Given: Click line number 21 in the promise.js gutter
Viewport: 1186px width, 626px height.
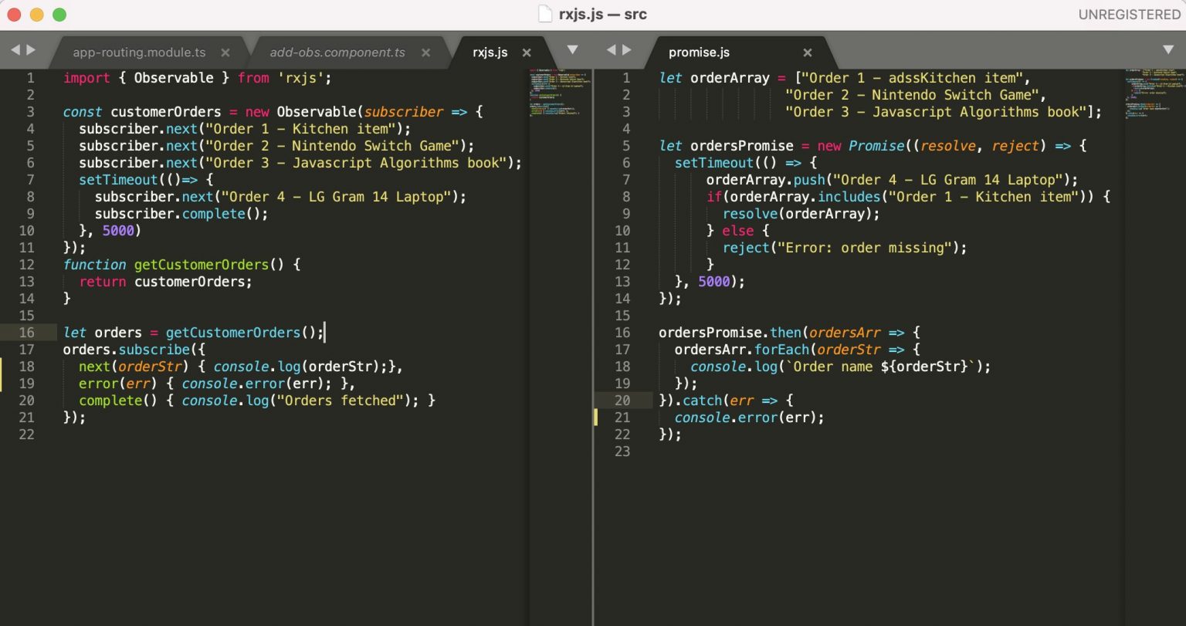Looking at the screenshot, I should tap(622, 417).
